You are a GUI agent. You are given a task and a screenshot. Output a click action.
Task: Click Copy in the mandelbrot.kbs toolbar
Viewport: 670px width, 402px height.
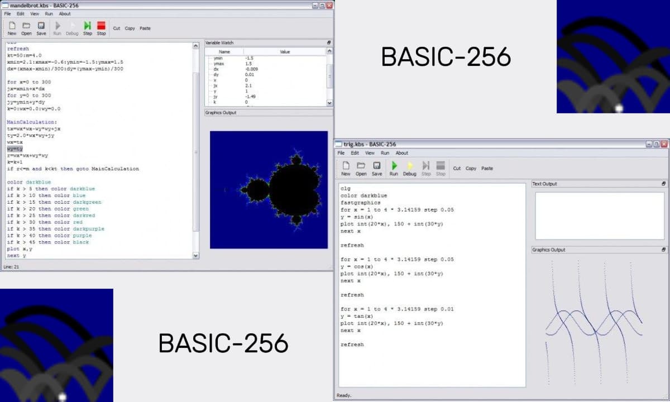coord(130,28)
